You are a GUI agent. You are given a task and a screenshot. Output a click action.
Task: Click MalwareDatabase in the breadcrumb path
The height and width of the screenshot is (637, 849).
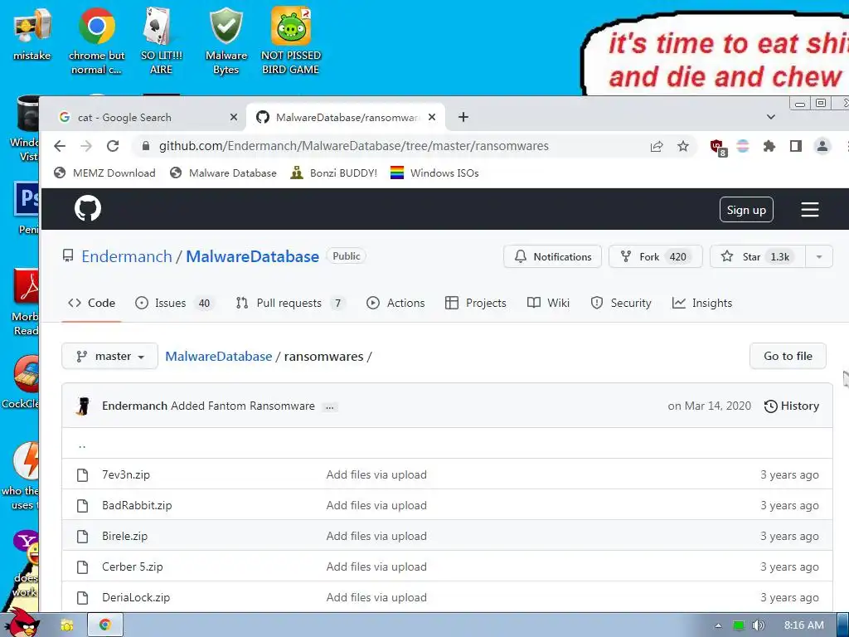pyautogui.click(x=219, y=357)
